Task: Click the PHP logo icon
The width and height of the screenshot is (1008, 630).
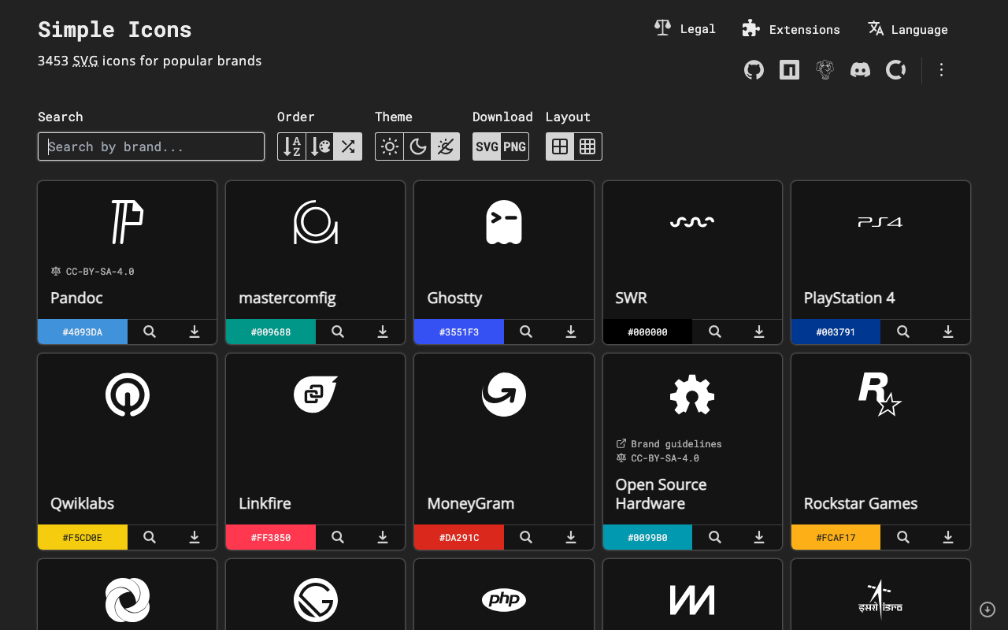Action: tap(504, 600)
